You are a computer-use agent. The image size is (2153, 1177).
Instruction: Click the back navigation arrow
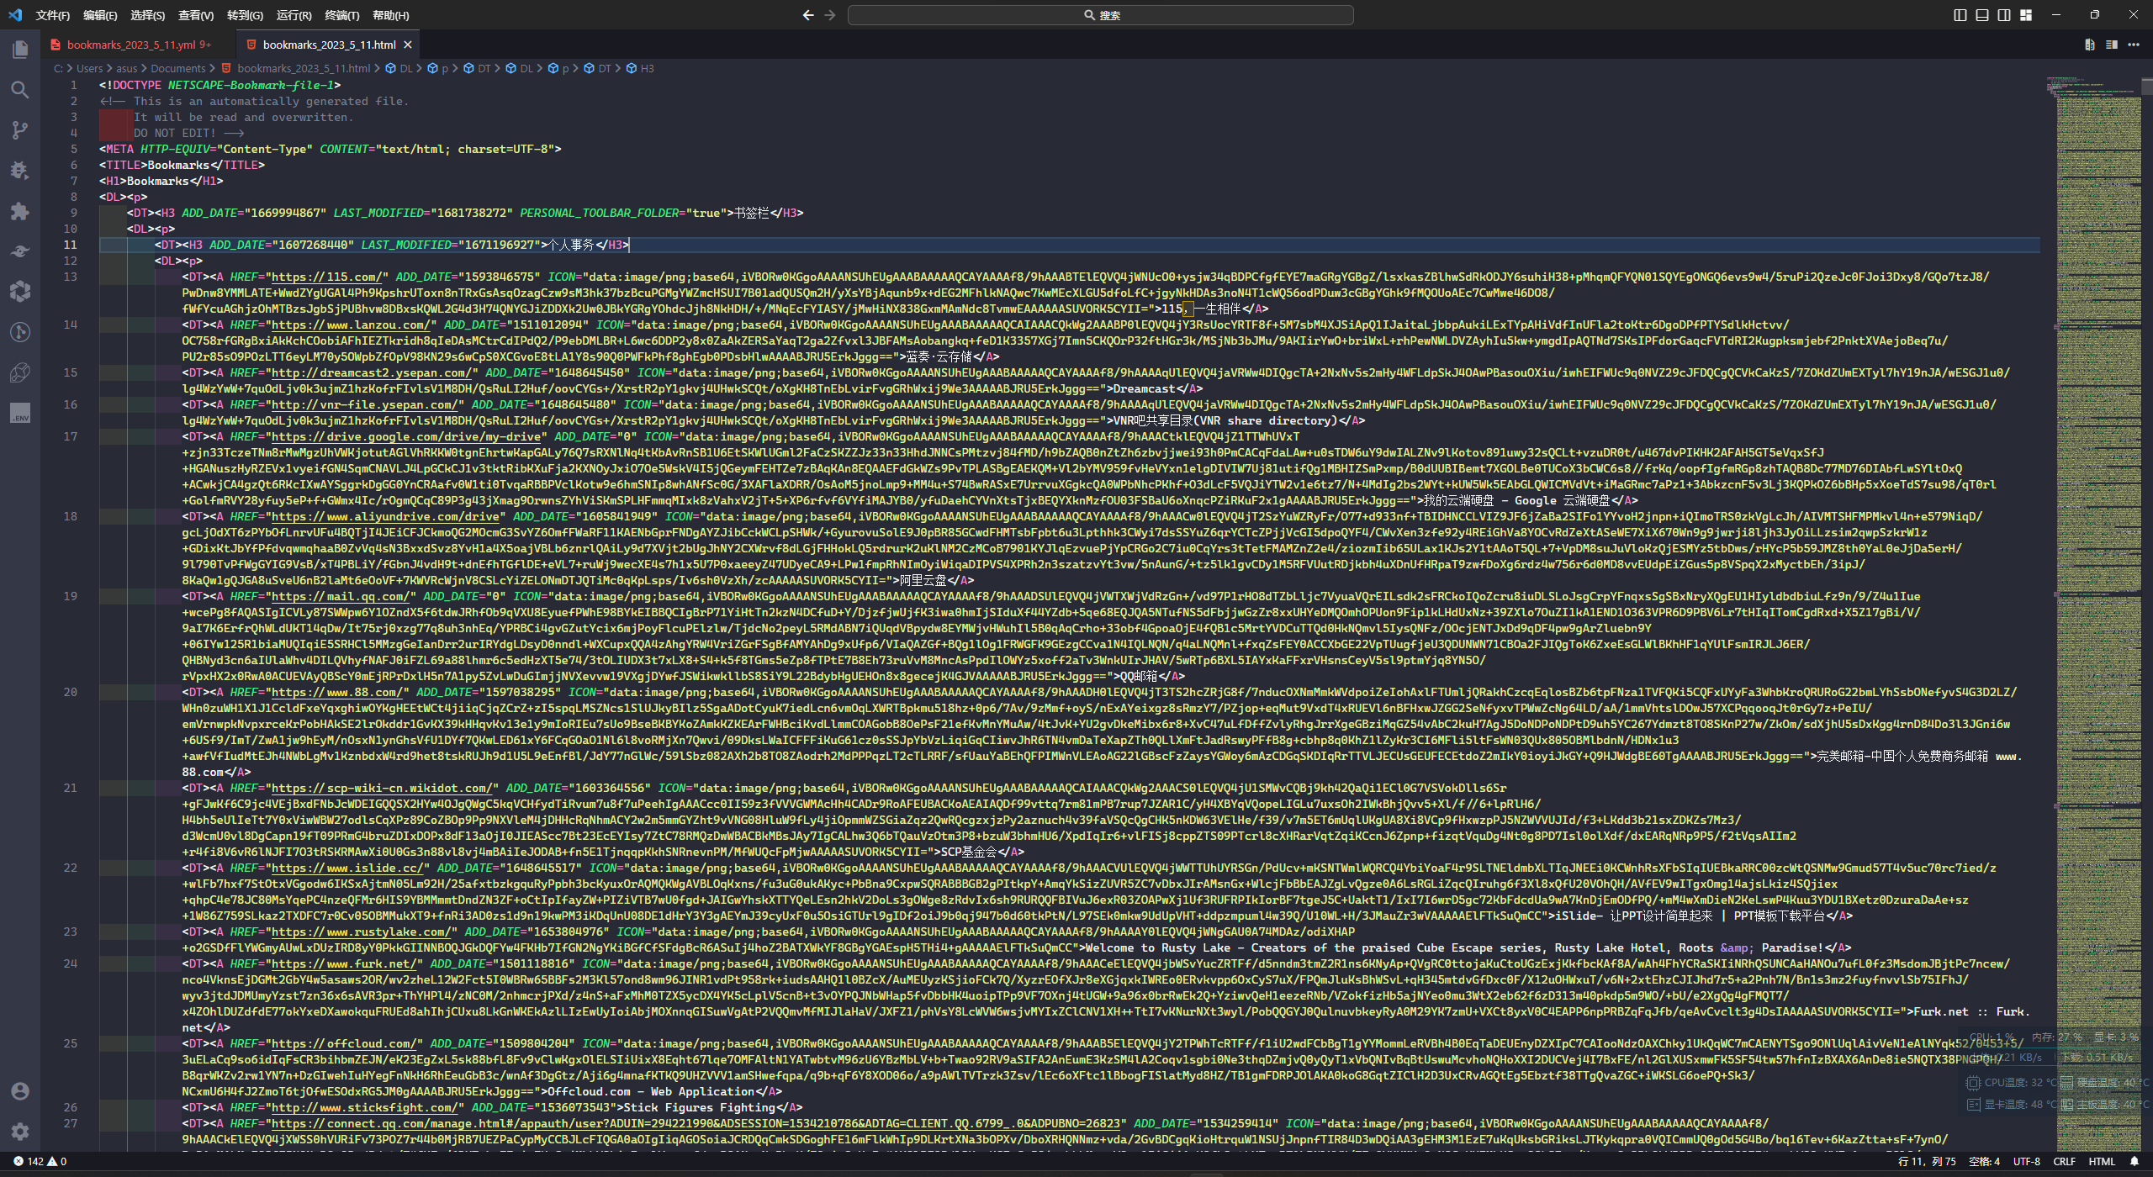pyautogui.click(x=807, y=14)
